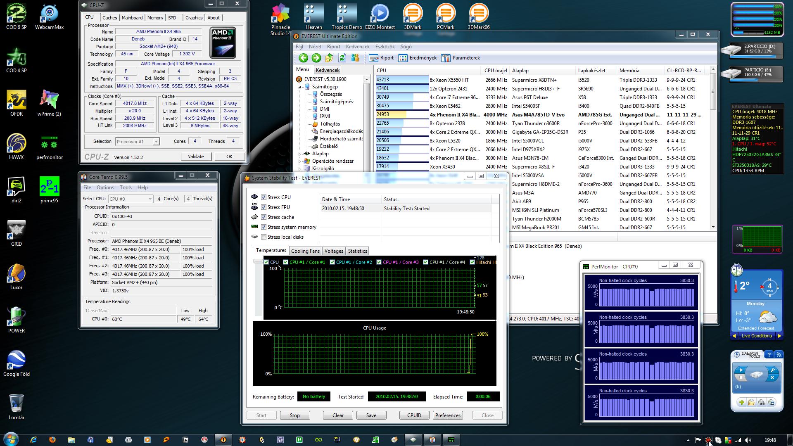This screenshot has width=793, height=446.
Task: Launch PCMark desktop shortcut
Action: [446, 17]
